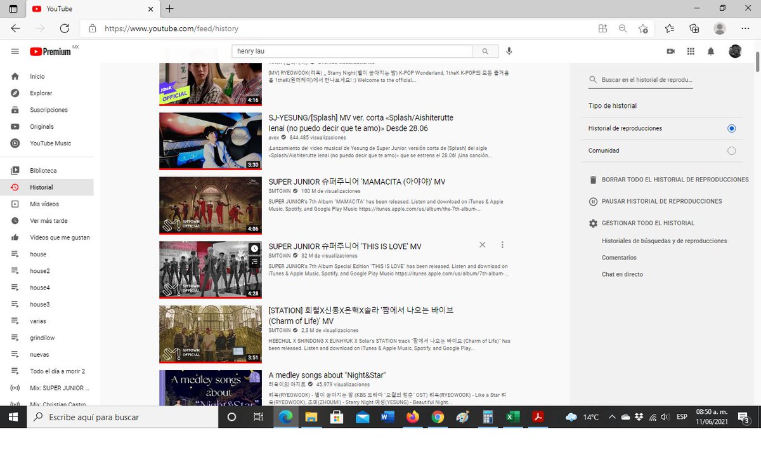This screenshot has width=761, height=457.
Task: Open MAMACITA MV video title
Action: pyautogui.click(x=357, y=182)
